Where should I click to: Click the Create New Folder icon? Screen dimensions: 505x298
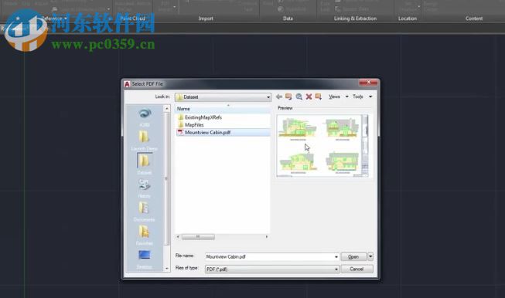[318, 97]
